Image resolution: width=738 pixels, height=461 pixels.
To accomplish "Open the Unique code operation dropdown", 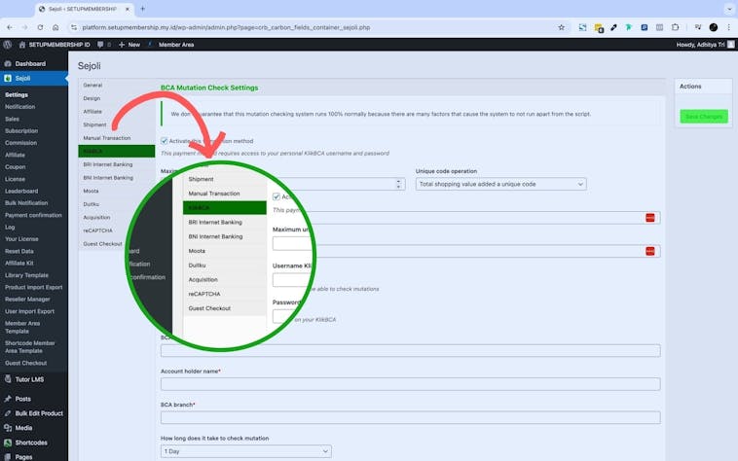I will (500, 184).
